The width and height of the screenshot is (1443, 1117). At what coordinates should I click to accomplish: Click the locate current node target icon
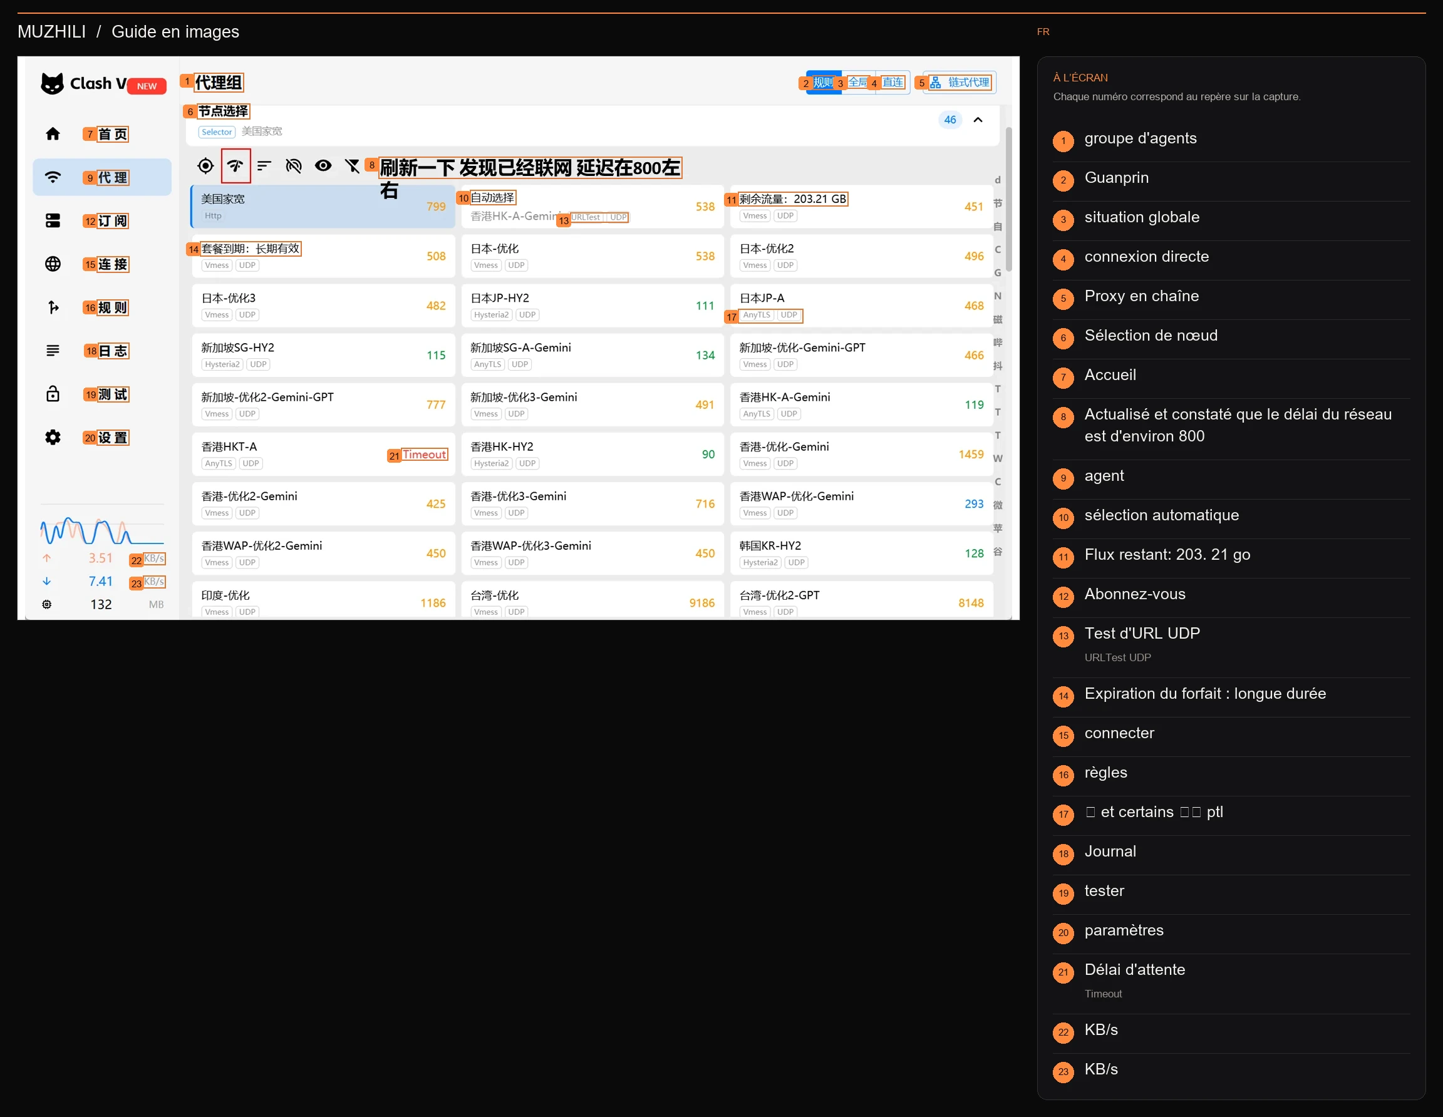[205, 166]
